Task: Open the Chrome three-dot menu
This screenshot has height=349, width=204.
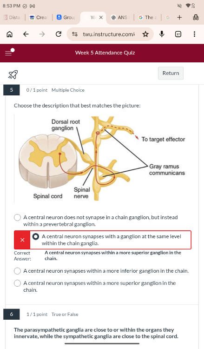Action: (194, 34)
